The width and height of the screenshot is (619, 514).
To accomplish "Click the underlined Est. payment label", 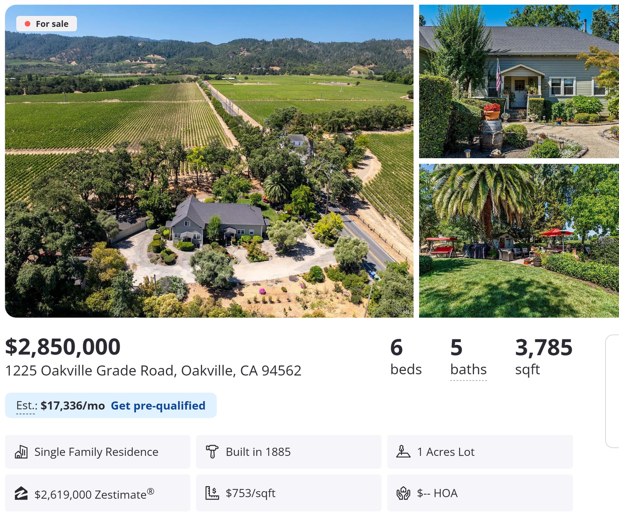I will pyautogui.click(x=26, y=405).
